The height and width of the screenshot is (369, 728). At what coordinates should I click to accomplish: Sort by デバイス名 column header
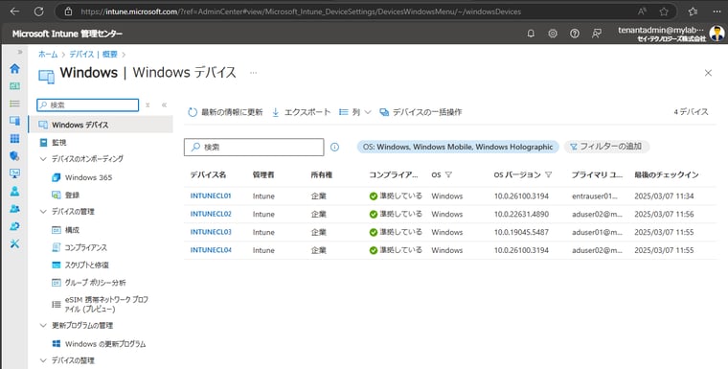coord(208,175)
